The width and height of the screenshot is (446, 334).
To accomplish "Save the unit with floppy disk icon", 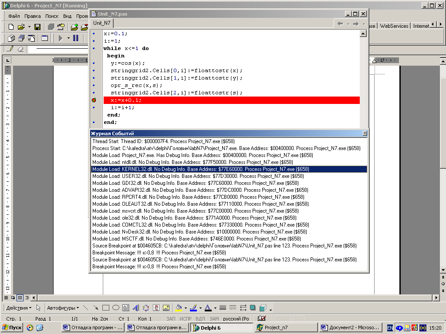I will click(37, 27).
